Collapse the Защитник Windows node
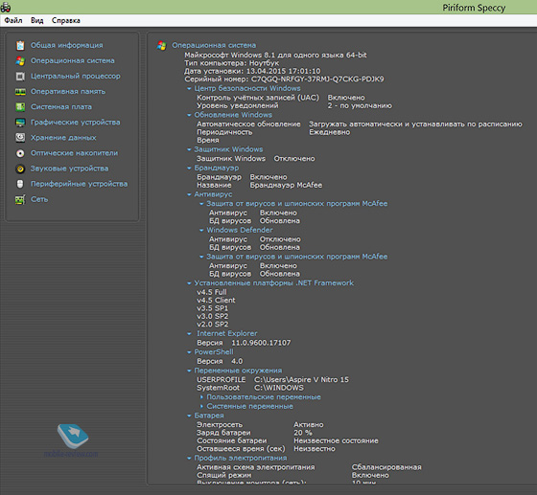The image size is (537, 495). (x=189, y=149)
